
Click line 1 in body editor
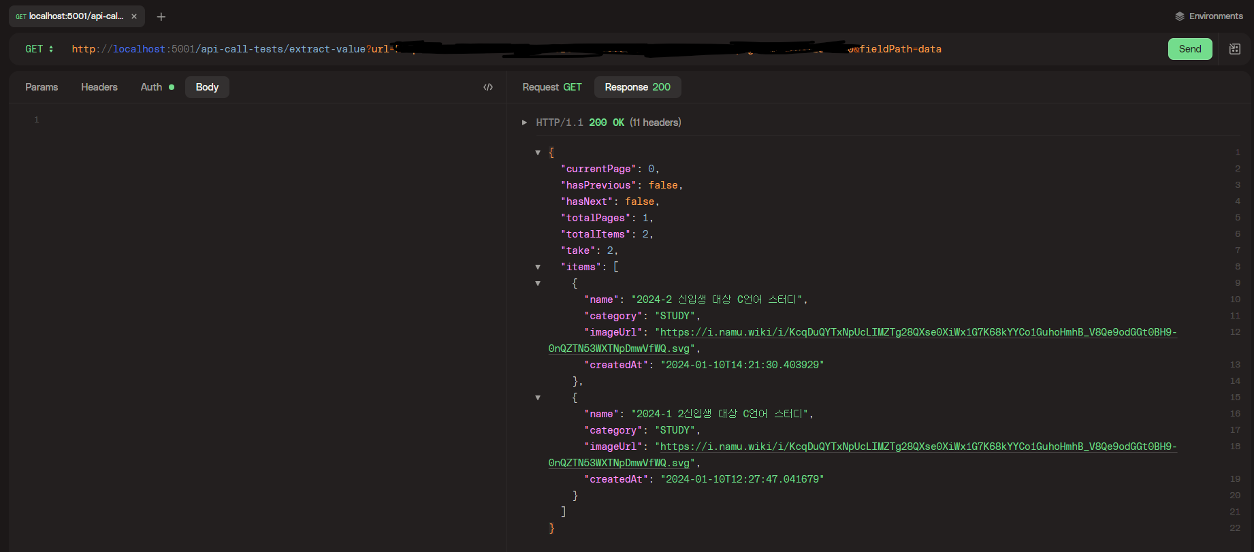37,120
